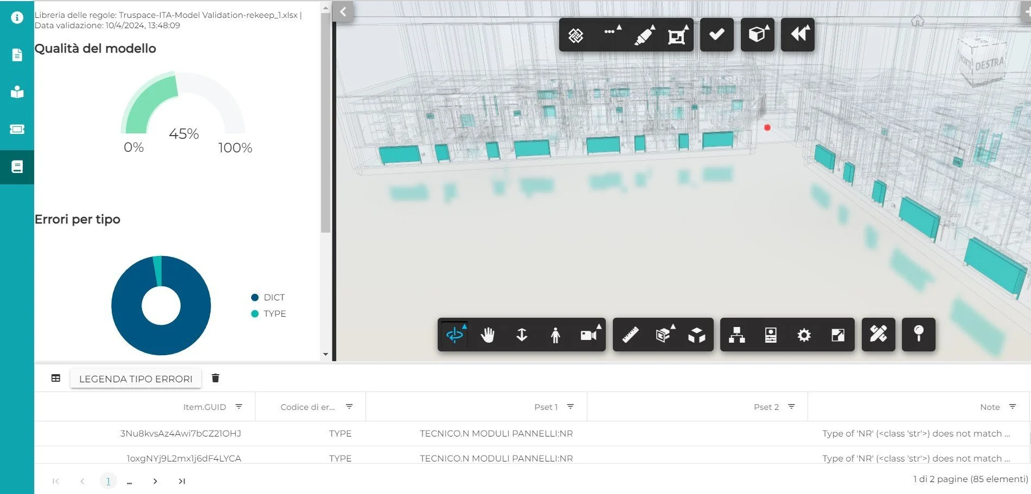1031x494 pixels.
Task: Click the checkmark validation button
Action: tap(716, 35)
